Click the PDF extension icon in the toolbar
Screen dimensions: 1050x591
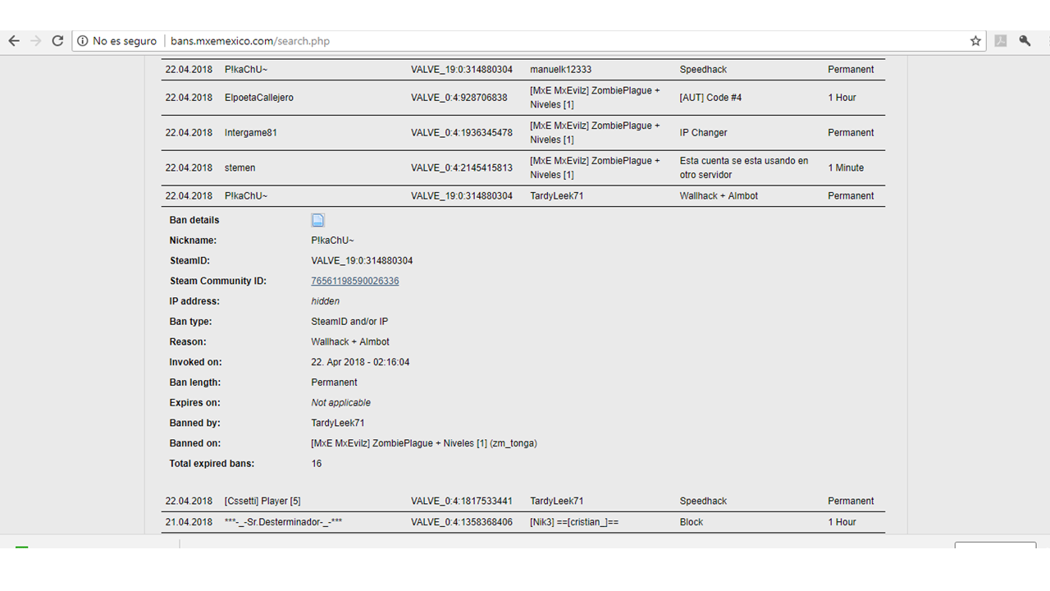pyautogui.click(x=1001, y=41)
